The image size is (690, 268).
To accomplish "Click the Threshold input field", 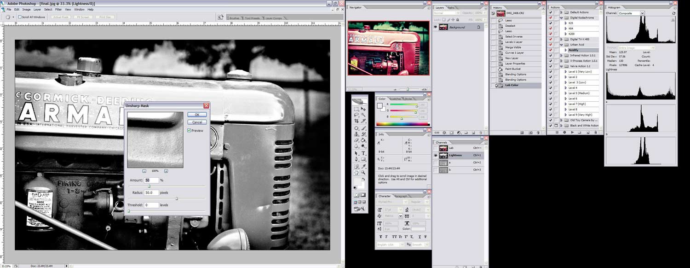I will coord(151,205).
